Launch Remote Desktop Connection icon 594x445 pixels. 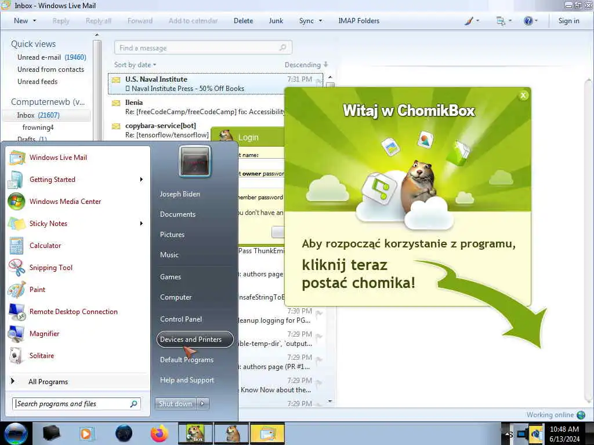click(16, 312)
